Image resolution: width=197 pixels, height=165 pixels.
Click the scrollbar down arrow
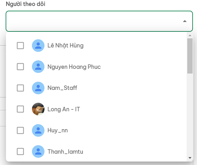point(190,158)
